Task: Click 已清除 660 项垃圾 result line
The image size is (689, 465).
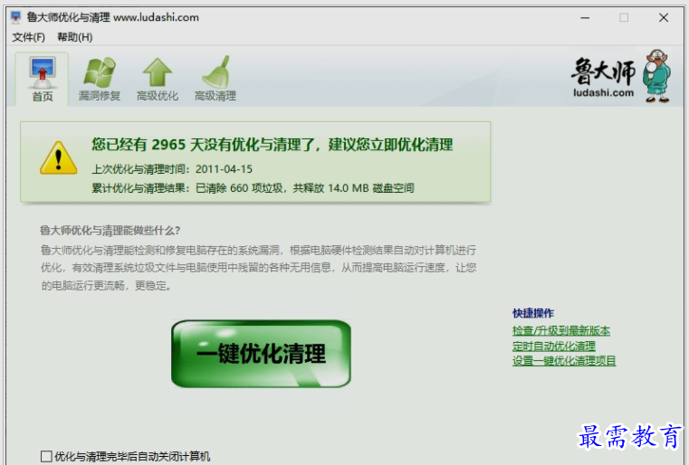Action: pyautogui.click(x=253, y=188)
